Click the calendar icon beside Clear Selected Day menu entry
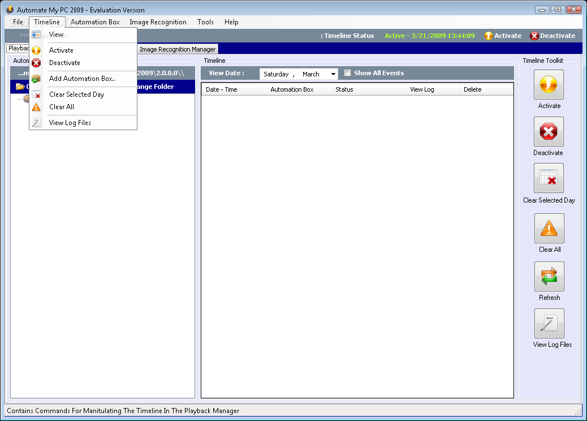 (36, 94)
